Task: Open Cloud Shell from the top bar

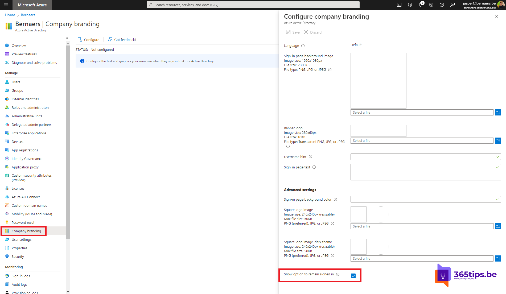Action: coord(399,5)
